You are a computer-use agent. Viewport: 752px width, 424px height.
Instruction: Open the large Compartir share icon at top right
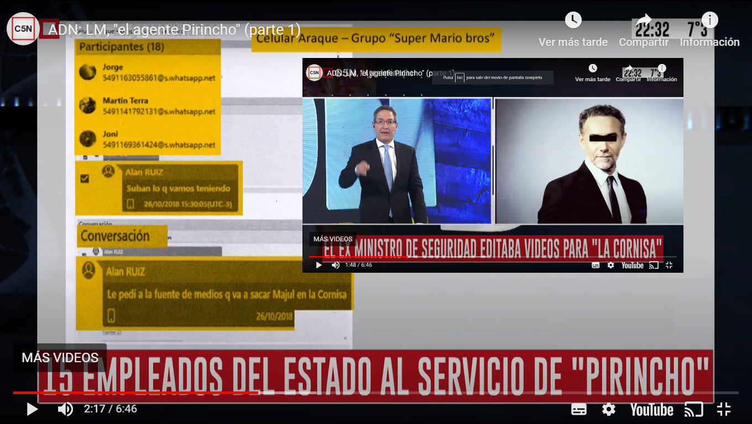click(x=643, y=21)
